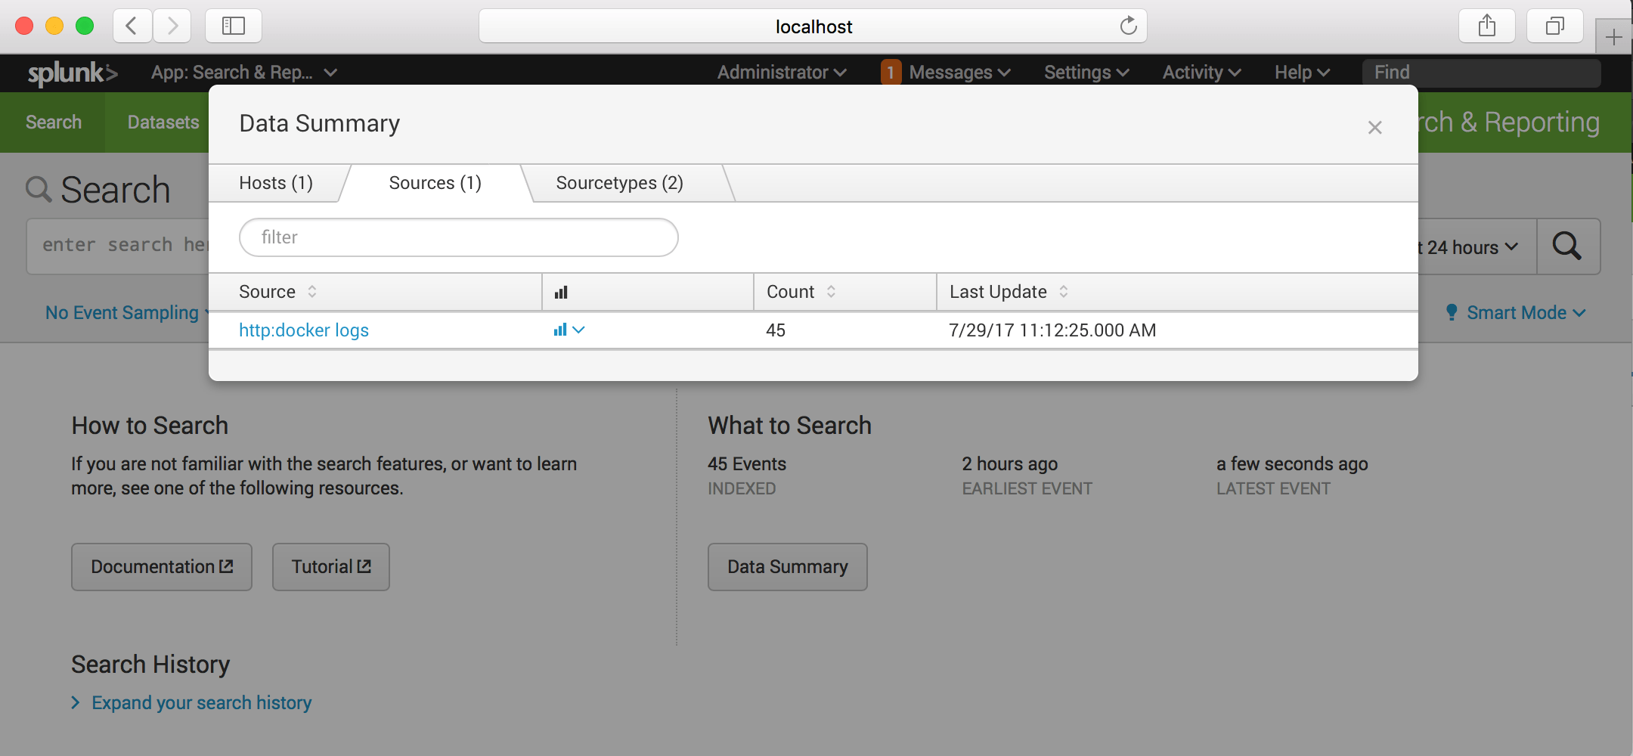Show the browser sidebar
This screenshot has height=756, width=1633.
[233, 25]
